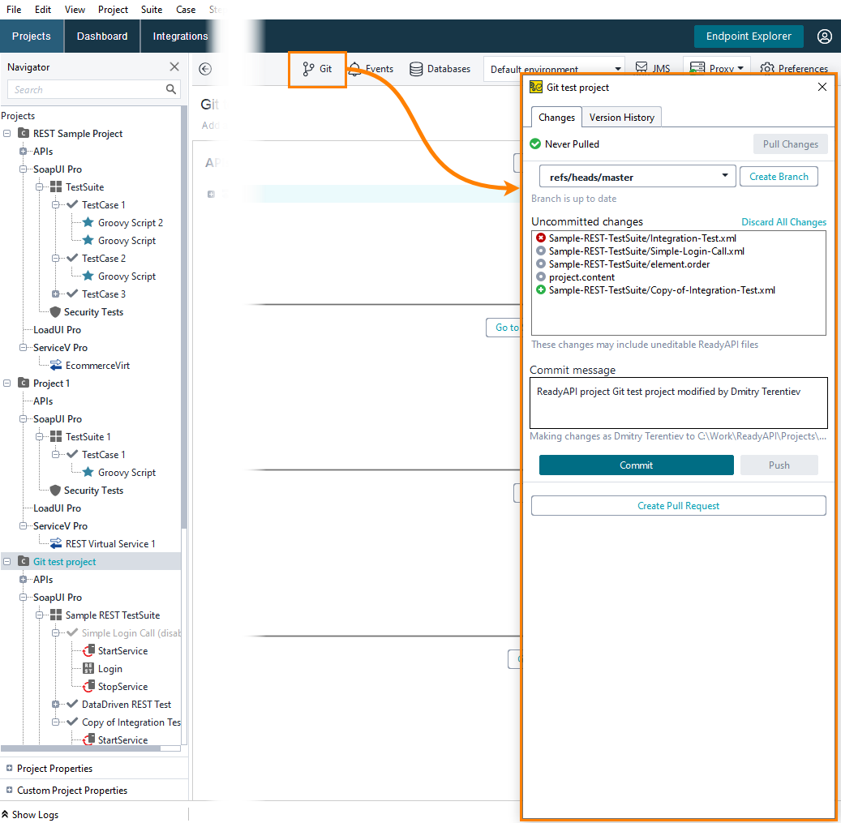Click the back arrow icon
841x823 pixels.
pos(205,69)
